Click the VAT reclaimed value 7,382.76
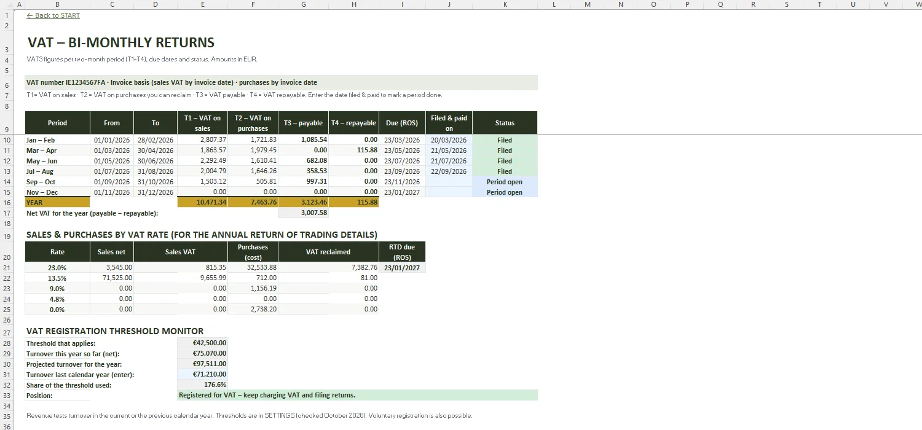 pyautogui.click(x=328, y=268)
